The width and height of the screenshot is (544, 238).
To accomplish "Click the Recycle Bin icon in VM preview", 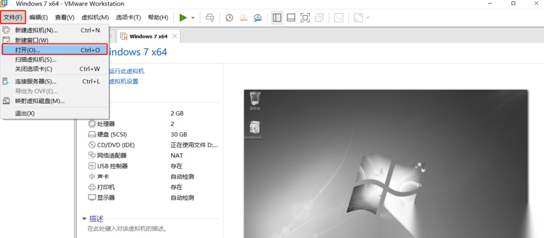I will click(255, 101).
